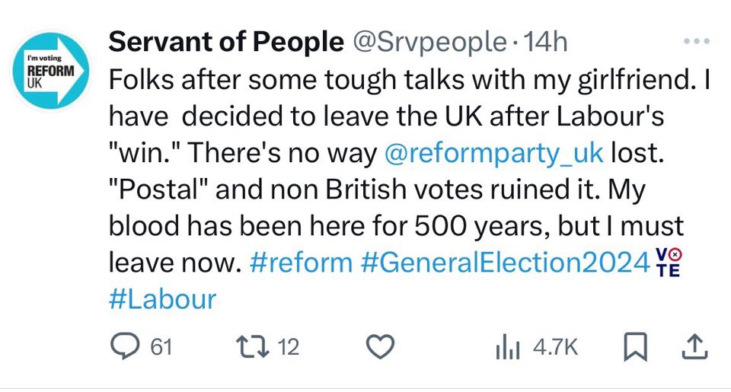Click the 61 replies count
Screen dimensions: 731x392
coord(161,348)
